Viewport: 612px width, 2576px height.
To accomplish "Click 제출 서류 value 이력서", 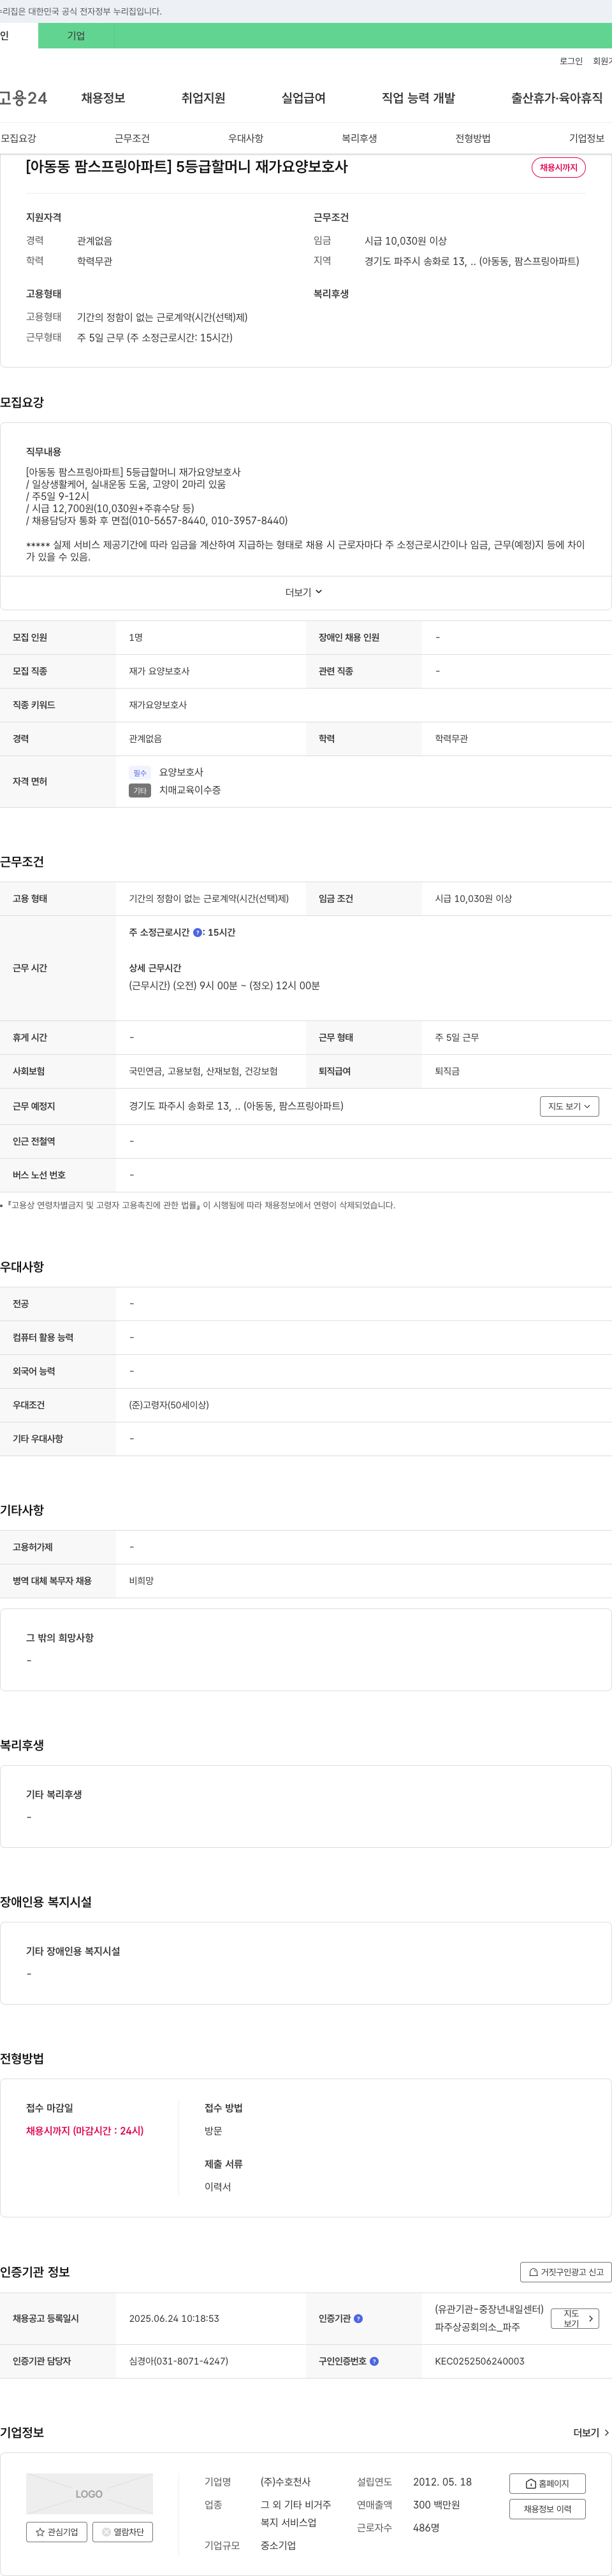I will tap(218, 2187).
